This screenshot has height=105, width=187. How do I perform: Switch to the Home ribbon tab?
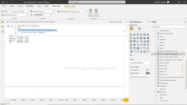pos(12,6)
